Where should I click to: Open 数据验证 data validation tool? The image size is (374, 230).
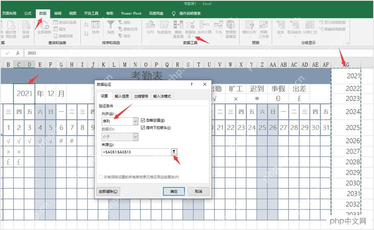point(190,29)
